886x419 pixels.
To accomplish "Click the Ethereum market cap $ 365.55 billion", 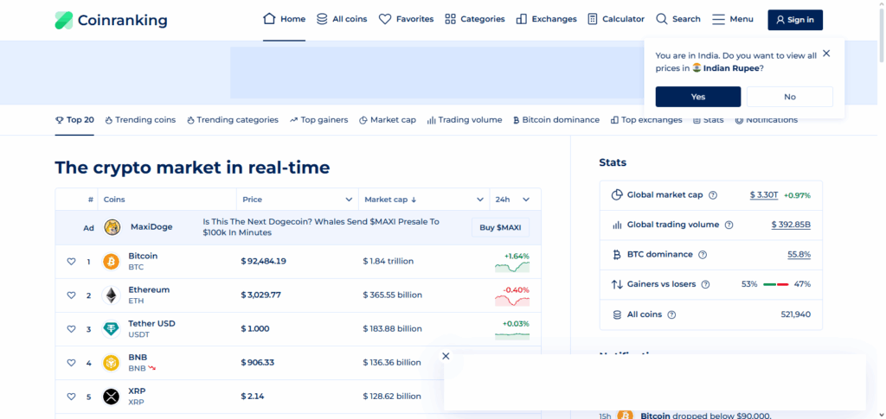I will (392, 295).
